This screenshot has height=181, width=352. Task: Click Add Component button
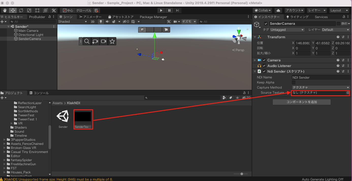coord(302,102)
